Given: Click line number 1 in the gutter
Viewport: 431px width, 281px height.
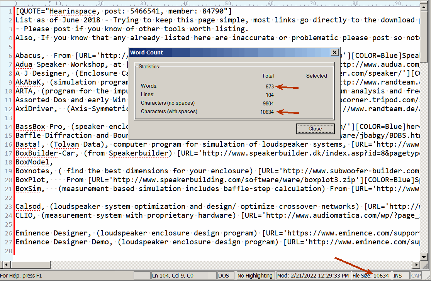Looking at the screenshot, I should coord(10,12).
